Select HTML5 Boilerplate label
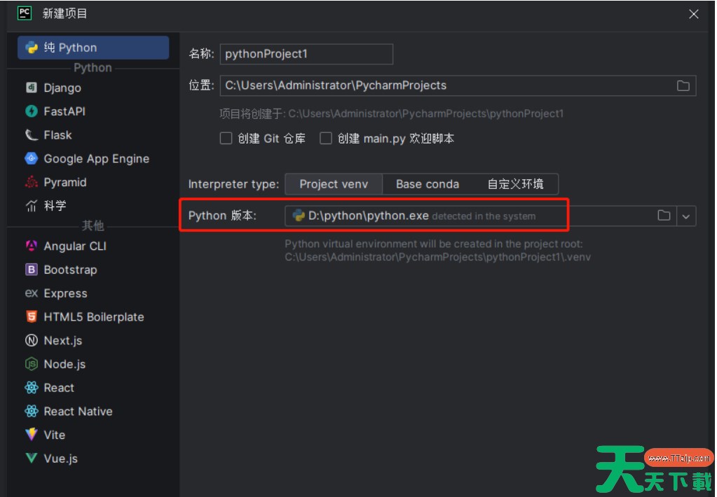Viewport: 717px width, 497px height. tap(94, 317)
